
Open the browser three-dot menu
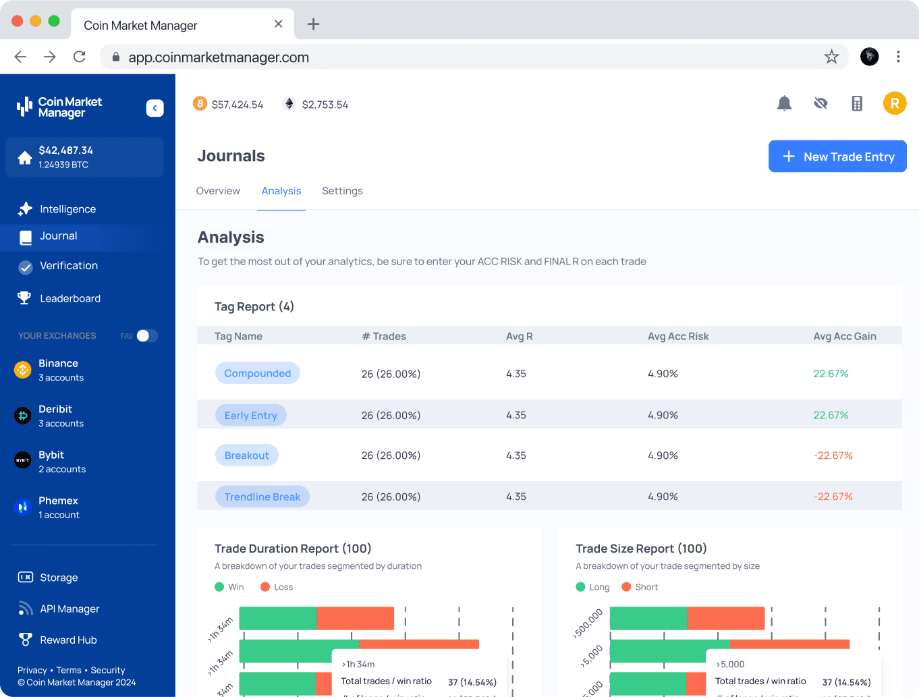click(898, 57)
